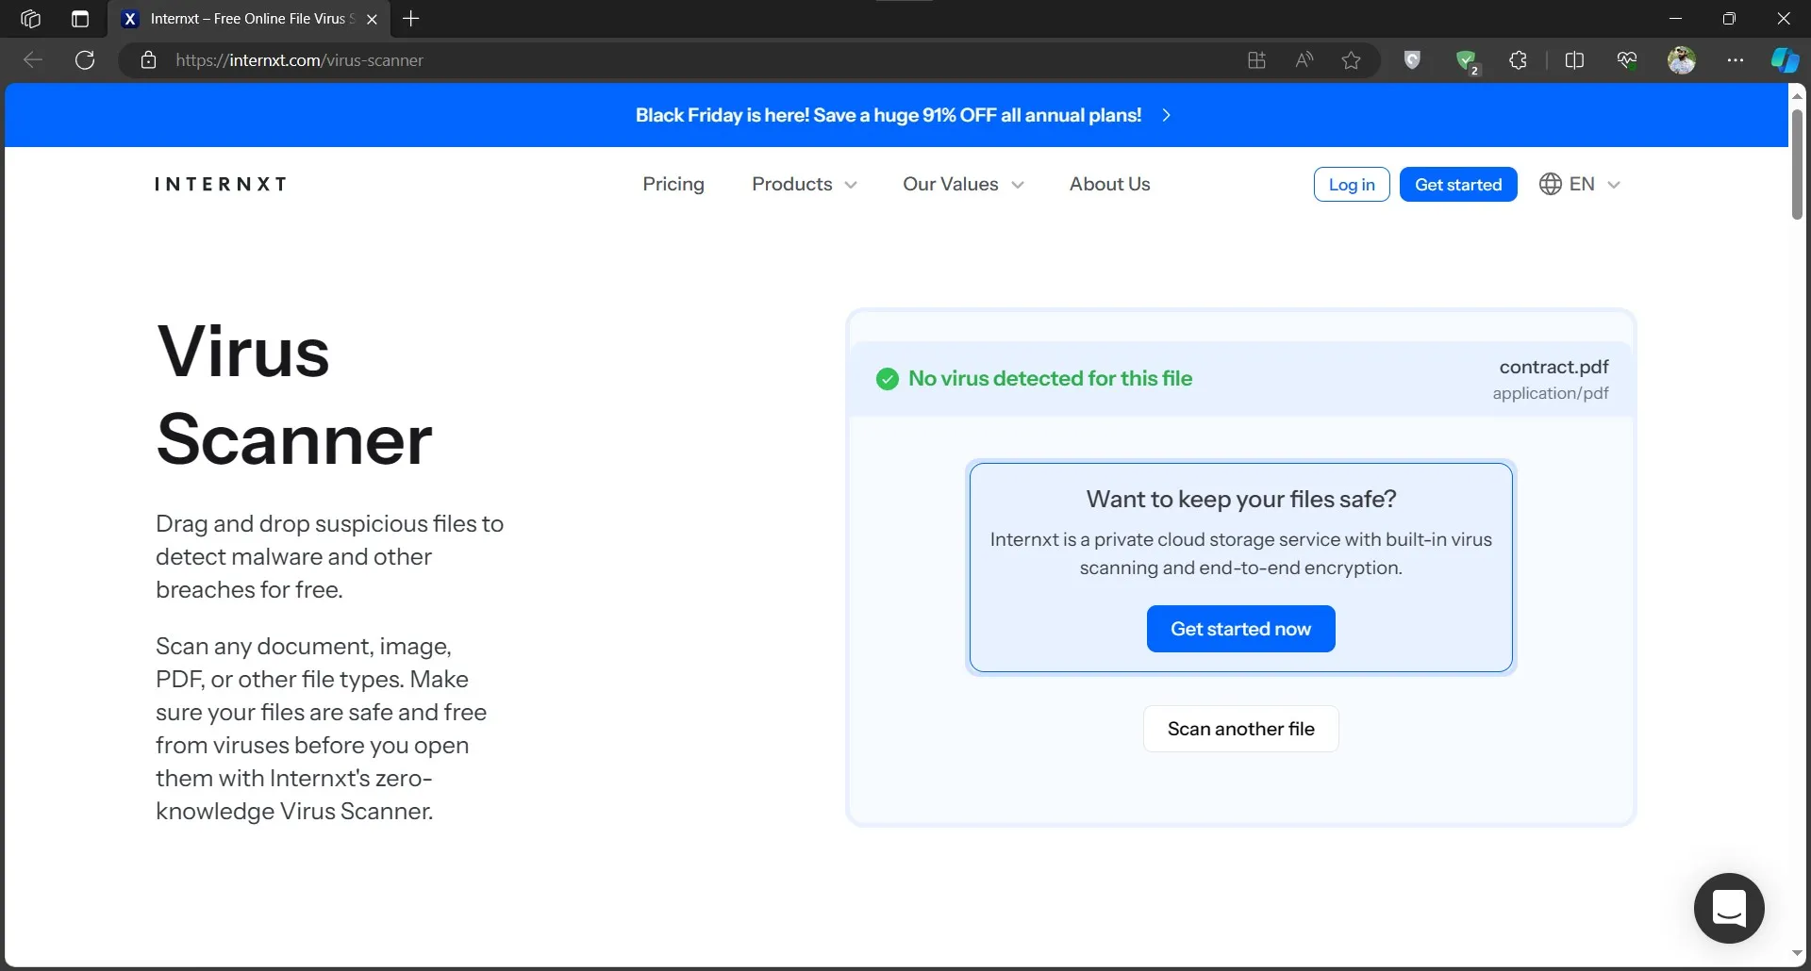1811x971 pixels.
Task: Click the Scan another file button
Action: 1240,728
